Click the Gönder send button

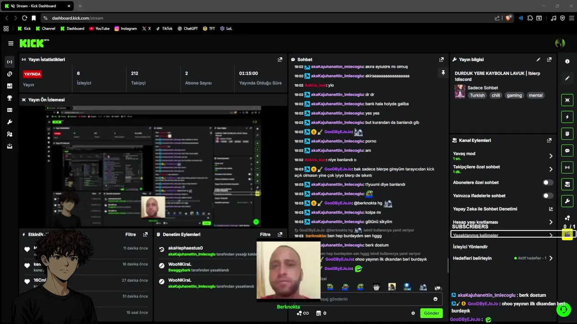pyautogui.click(x=431, y=313)
